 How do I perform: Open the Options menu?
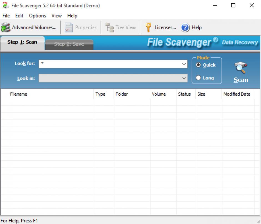[37, 16]
